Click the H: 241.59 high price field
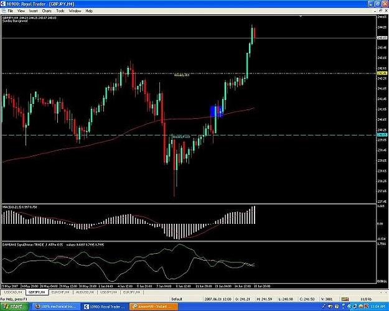The height and width of the screenshot is (311, 389). (x=265, y=299)
